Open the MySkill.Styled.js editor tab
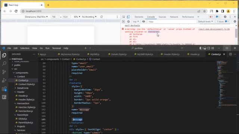The width and height of the screenshot is (239, 134). (x=143, y=54)
